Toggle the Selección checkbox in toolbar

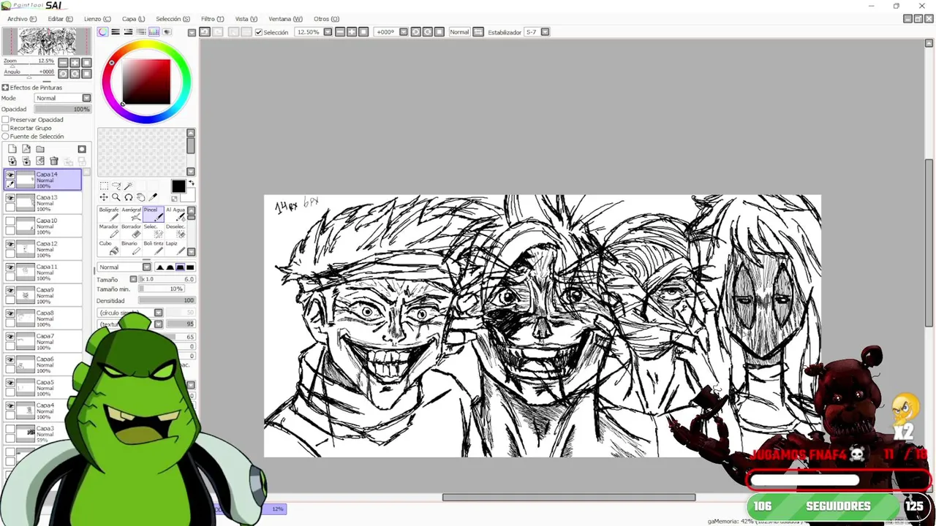[x=259, y=32]
